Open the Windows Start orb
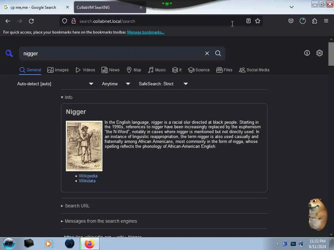334x250 pixels. (x=9, y=243)
